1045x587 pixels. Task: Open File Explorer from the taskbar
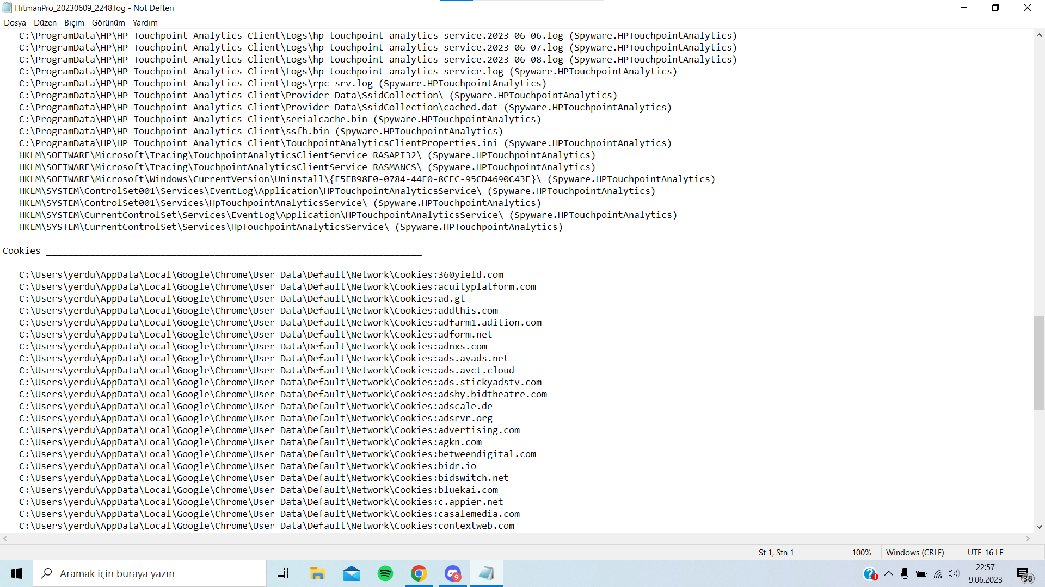point(317,573)
